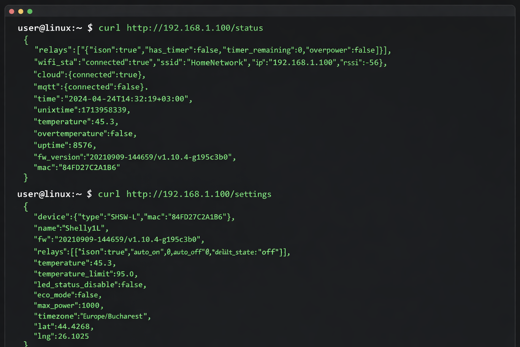Viewport: 520px width, 347px height.
Task: Click the "mac" line in status output
Action: pyautogui.click(x=77, y=167)
